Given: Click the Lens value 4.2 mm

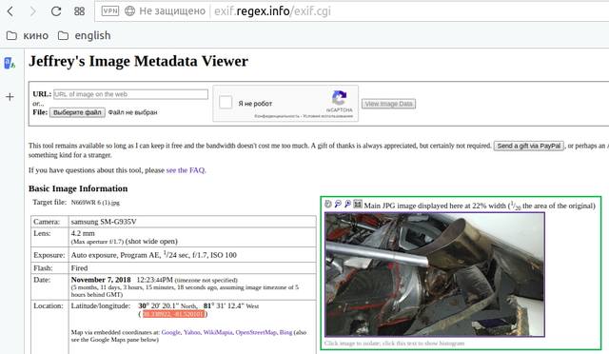Looking at the screenshot, I should click(x=83, y=233).
